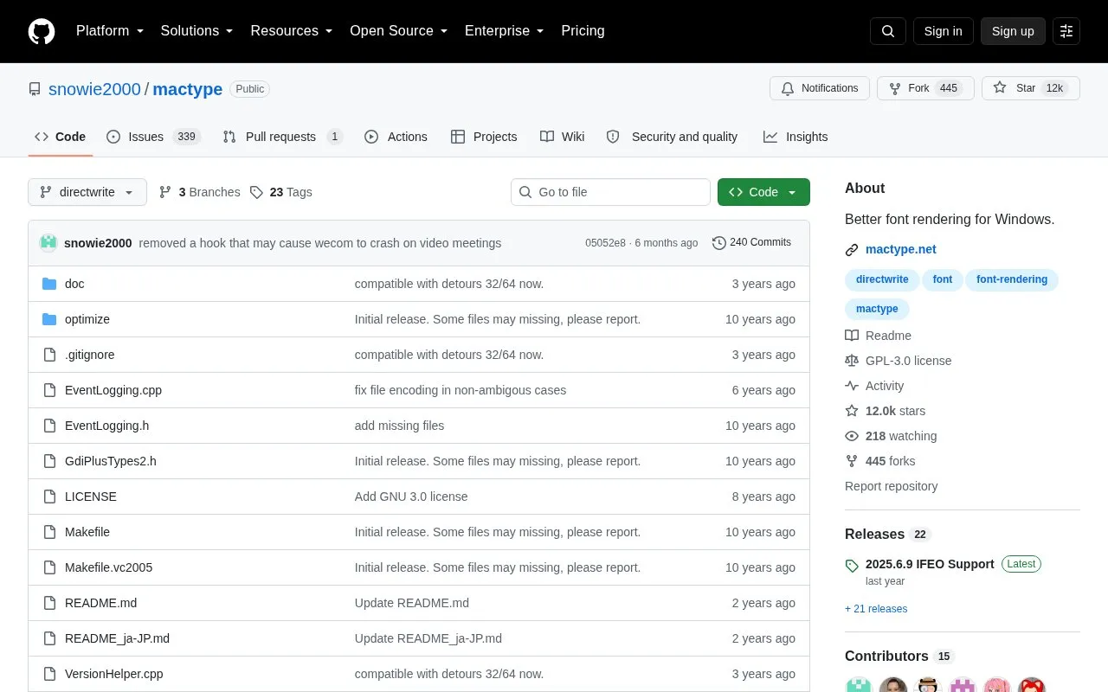
Task: Expand the Enterprise menu
Action: pos(504,31)
